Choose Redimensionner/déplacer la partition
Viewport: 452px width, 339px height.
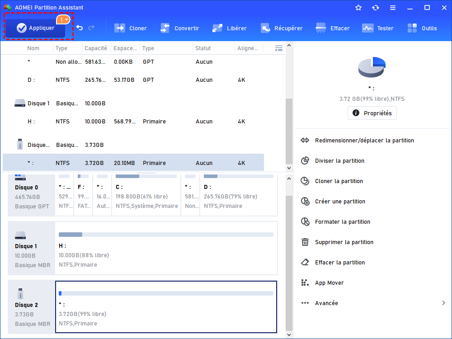[x=358, y=141]
